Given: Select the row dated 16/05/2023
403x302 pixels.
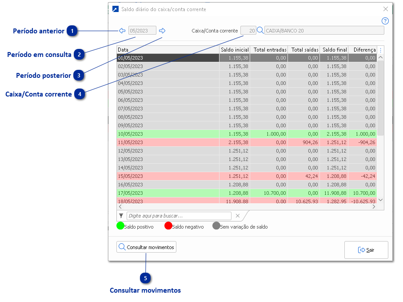Looking at the screenshot, I should pos(247,185).
